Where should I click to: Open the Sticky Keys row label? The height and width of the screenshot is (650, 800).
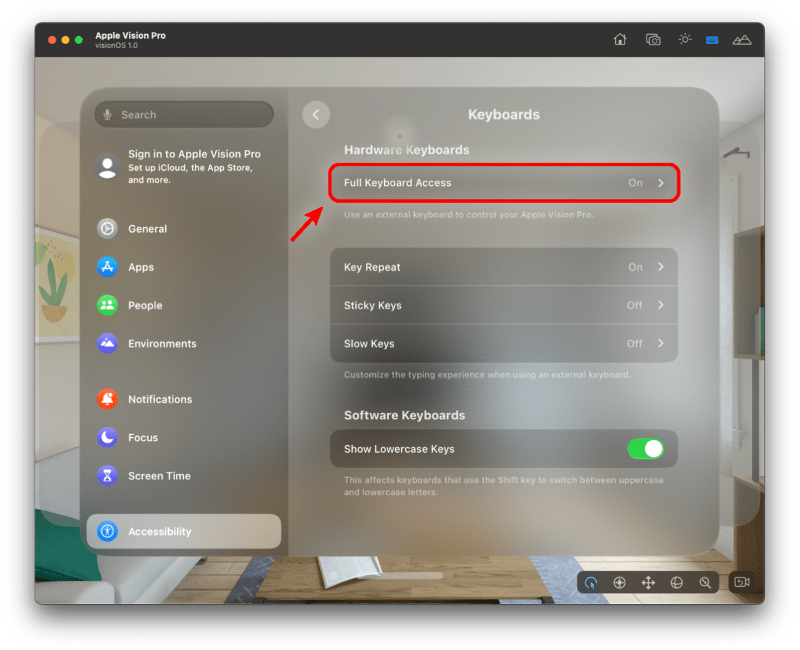373,305
